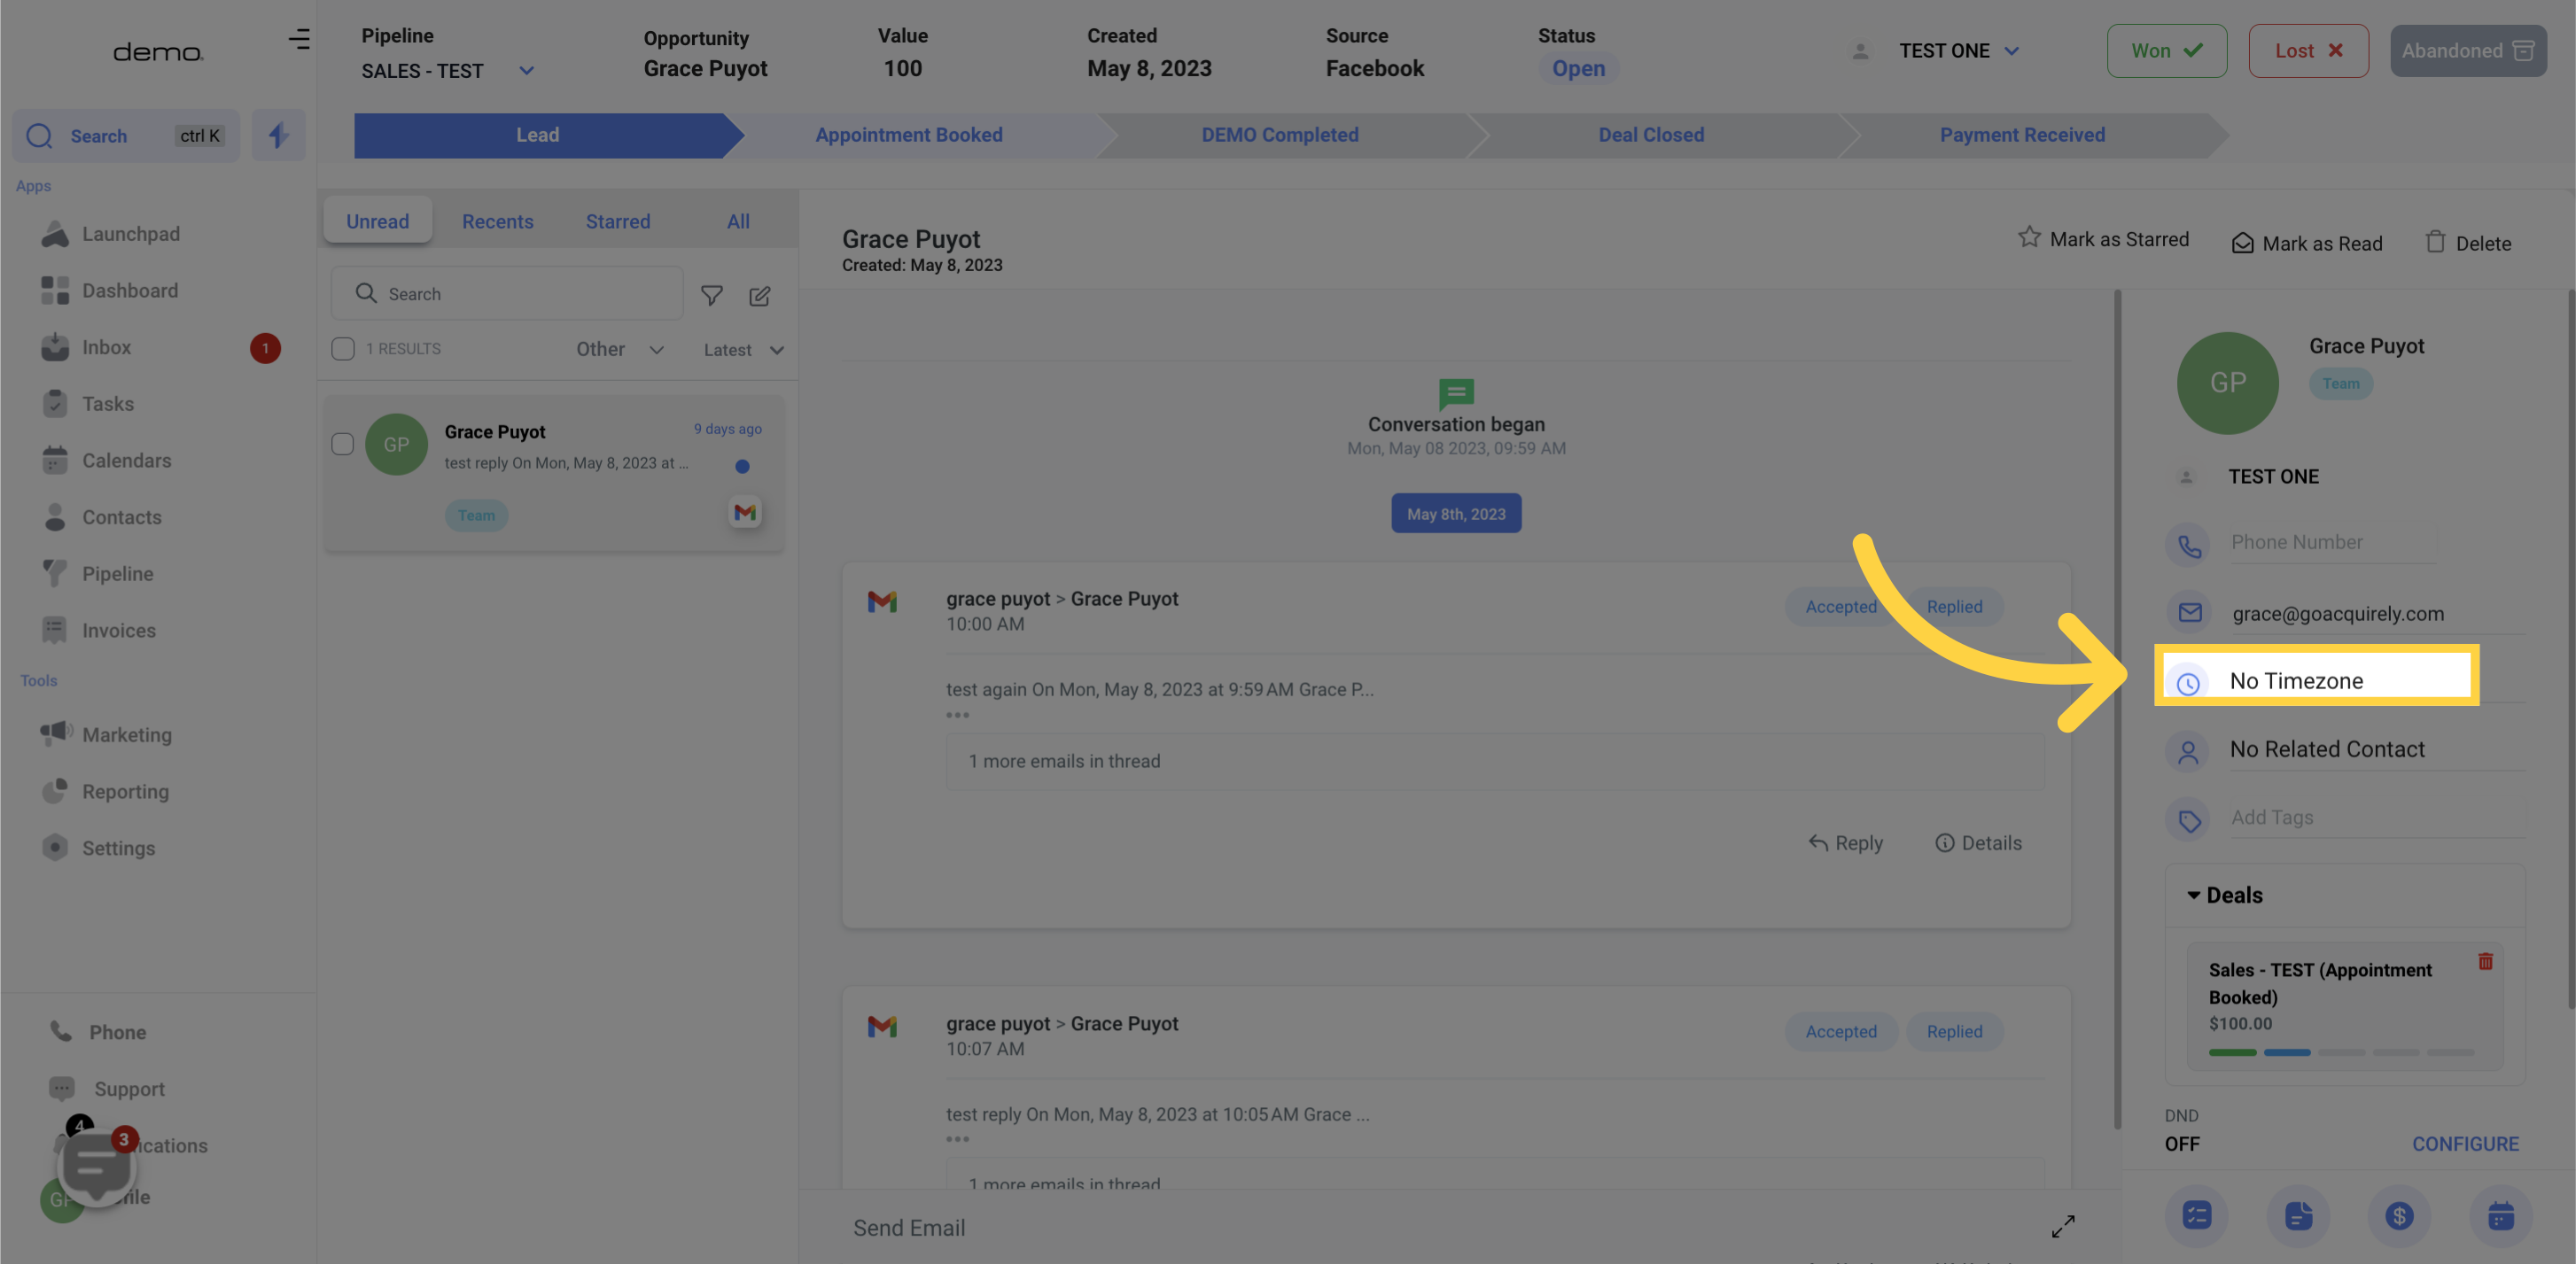The width and height of the screenshot is (2576, 1264).
Task: Click the Marketing tool icon in sidebar
Action: (x=56, y=735)
